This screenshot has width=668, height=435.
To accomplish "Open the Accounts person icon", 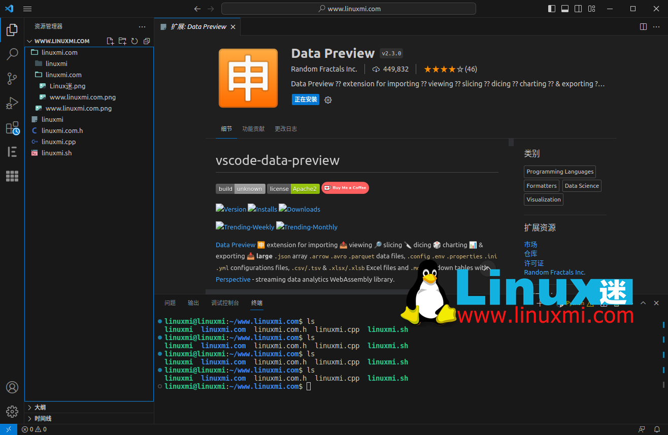I will click(12, 387).
